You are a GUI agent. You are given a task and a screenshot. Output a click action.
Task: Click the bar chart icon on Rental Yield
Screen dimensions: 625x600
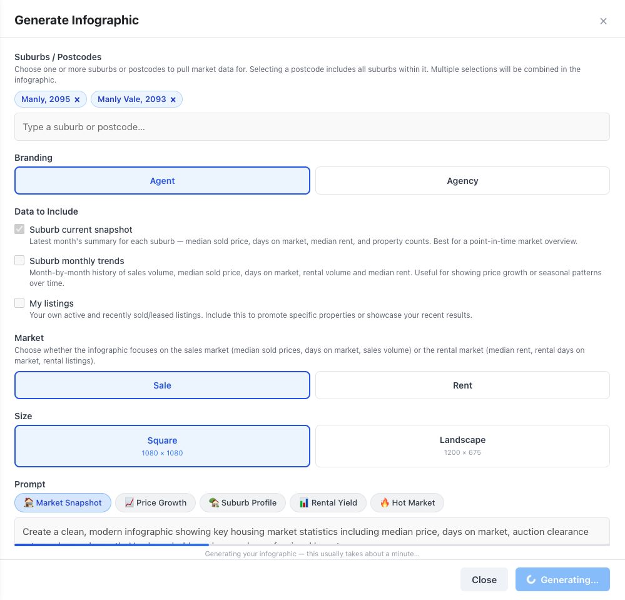coord(304,502)
